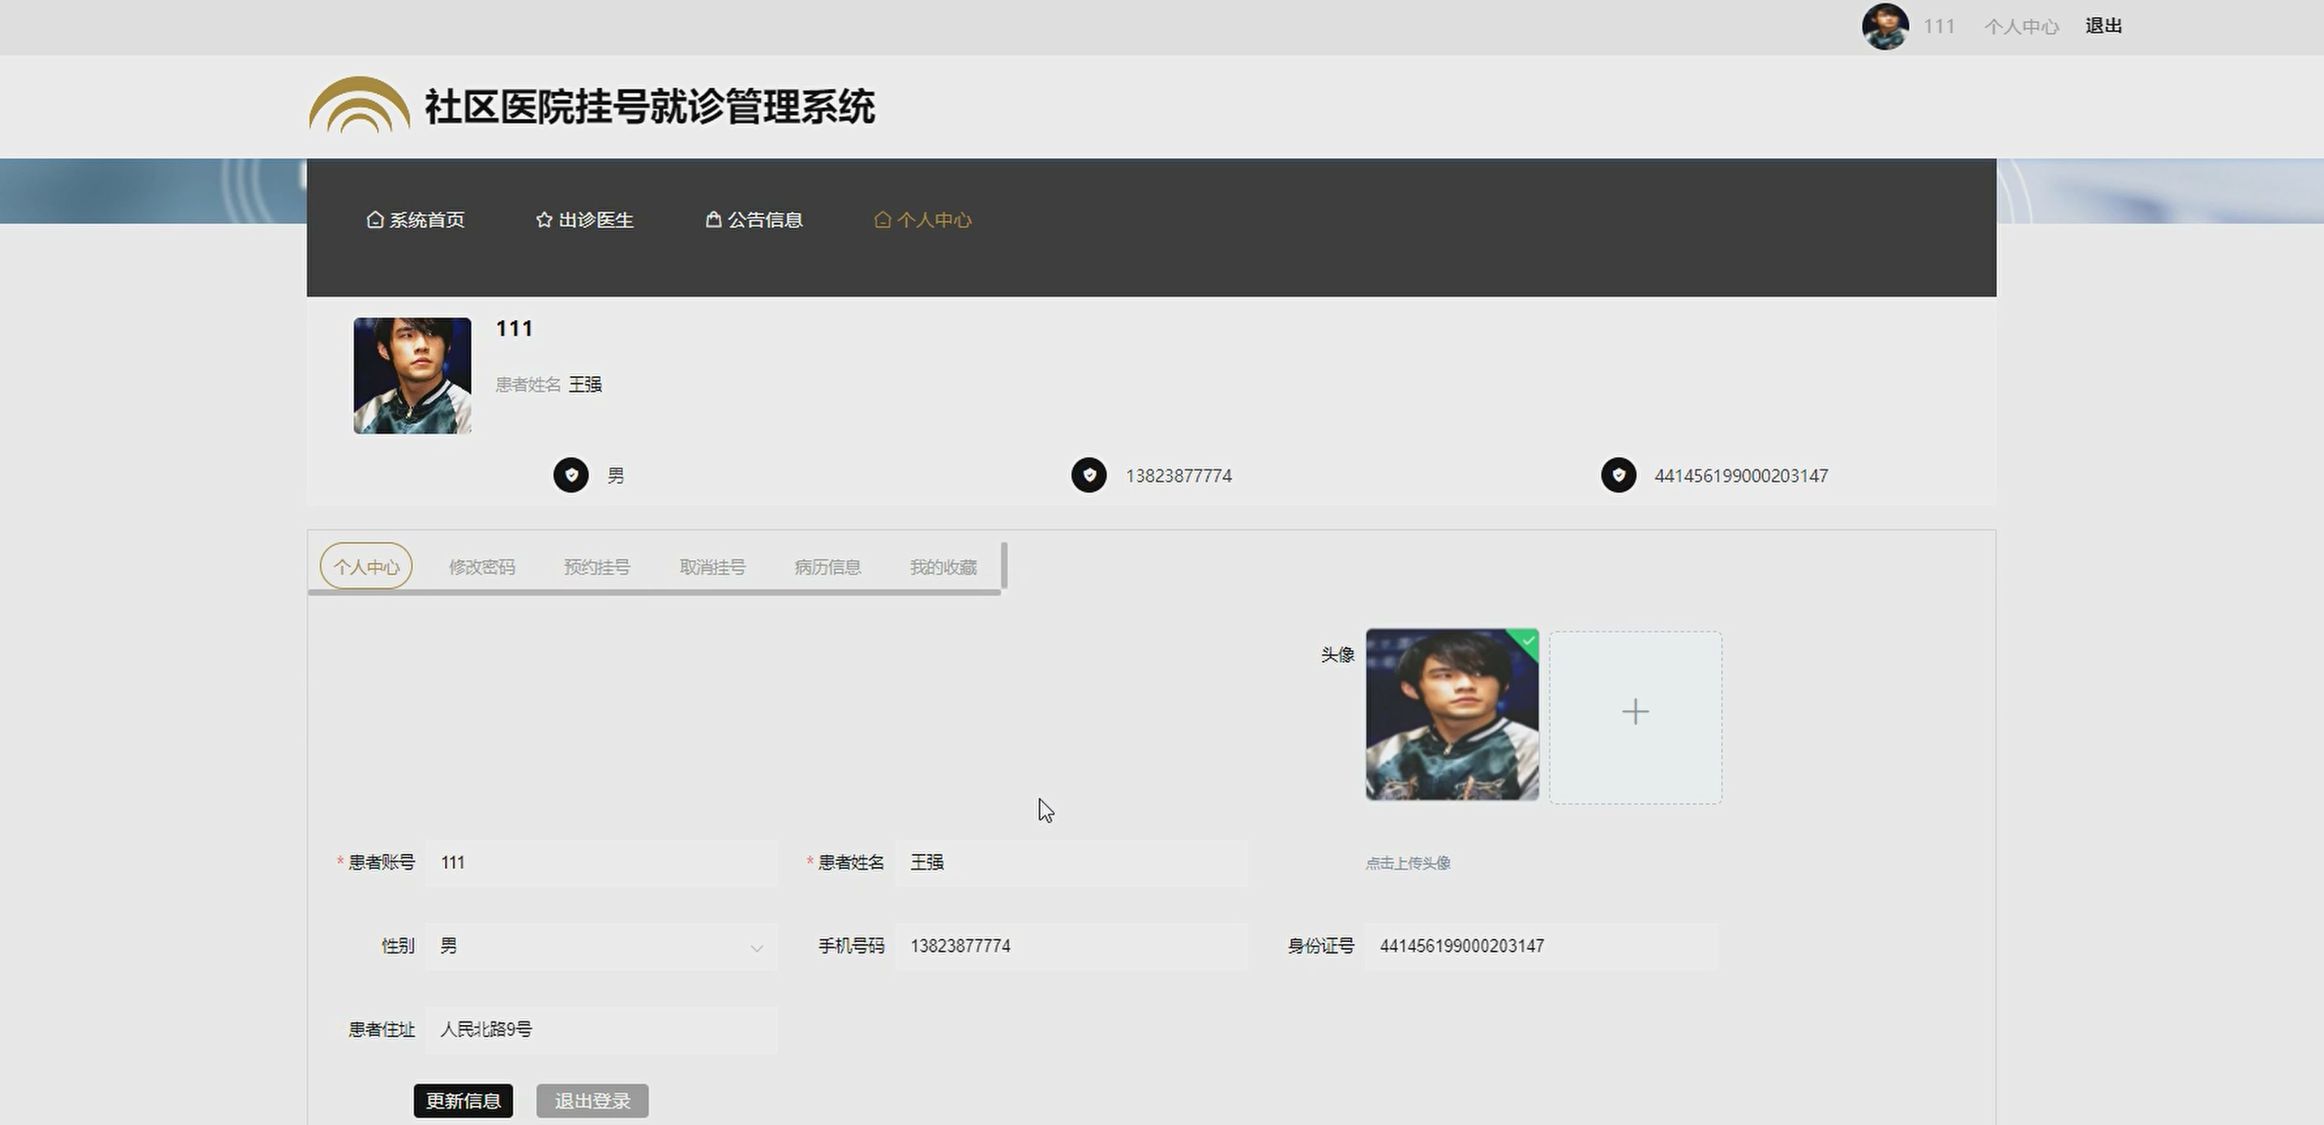The image size is (2324, 1125).
Task: Click the tab strip vertical scrollbar handle
Action: click(x=1004, y=566)
